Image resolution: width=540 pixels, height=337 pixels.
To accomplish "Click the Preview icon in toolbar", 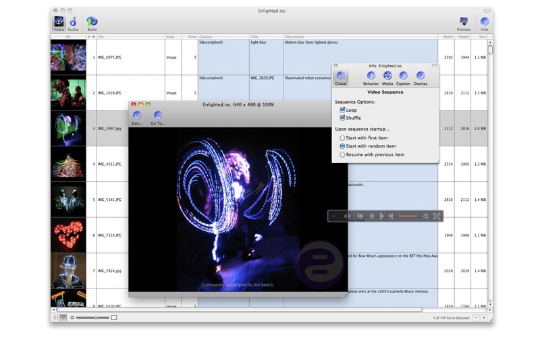I will pyautogui.click(x=464, y=24).
